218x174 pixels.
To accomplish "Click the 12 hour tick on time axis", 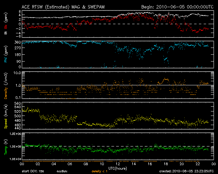I will [117, 164].
